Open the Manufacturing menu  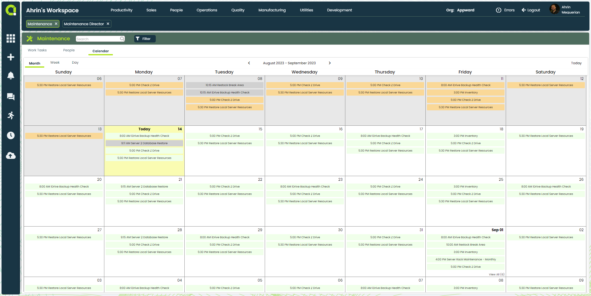(272, 10)
